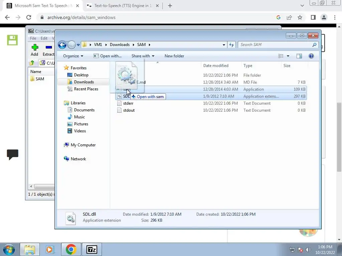
Task: Click the Windows Start button
Action: click(9, 249)
